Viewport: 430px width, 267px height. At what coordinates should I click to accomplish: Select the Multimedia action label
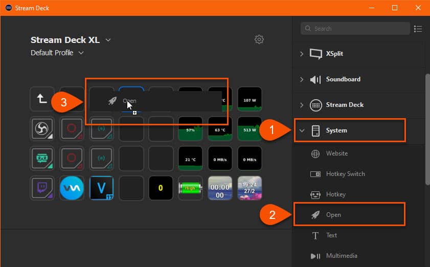point(342,255)
